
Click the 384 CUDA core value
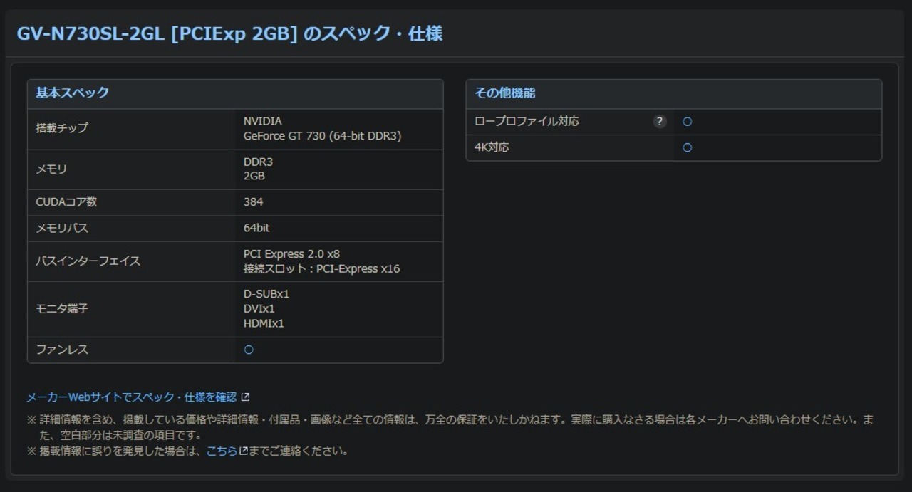[x=253, y=202]
